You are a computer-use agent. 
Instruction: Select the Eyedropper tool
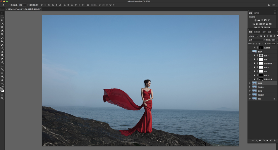click(x=2, y=31)
